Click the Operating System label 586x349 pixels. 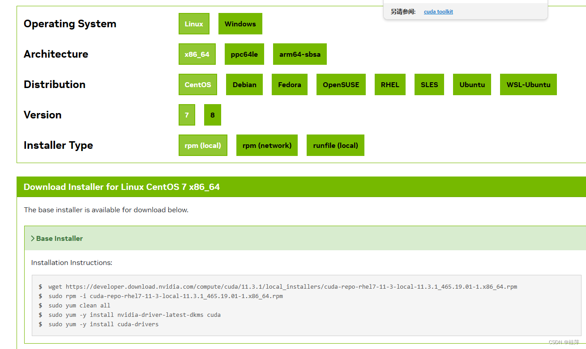point(70,24)
